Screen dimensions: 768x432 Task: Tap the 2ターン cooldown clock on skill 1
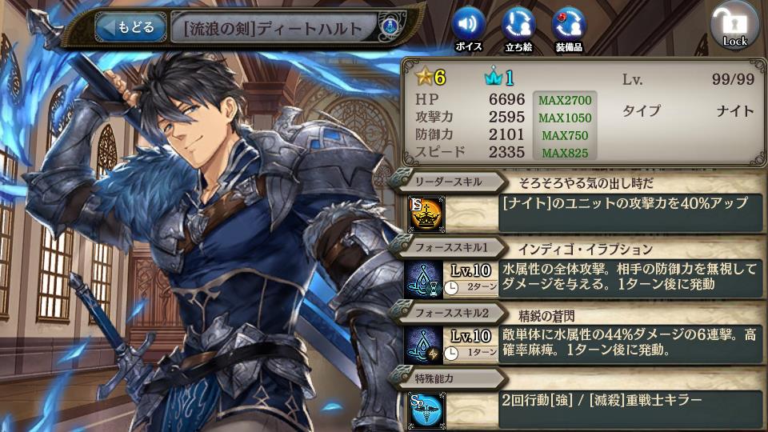[470, 287]
